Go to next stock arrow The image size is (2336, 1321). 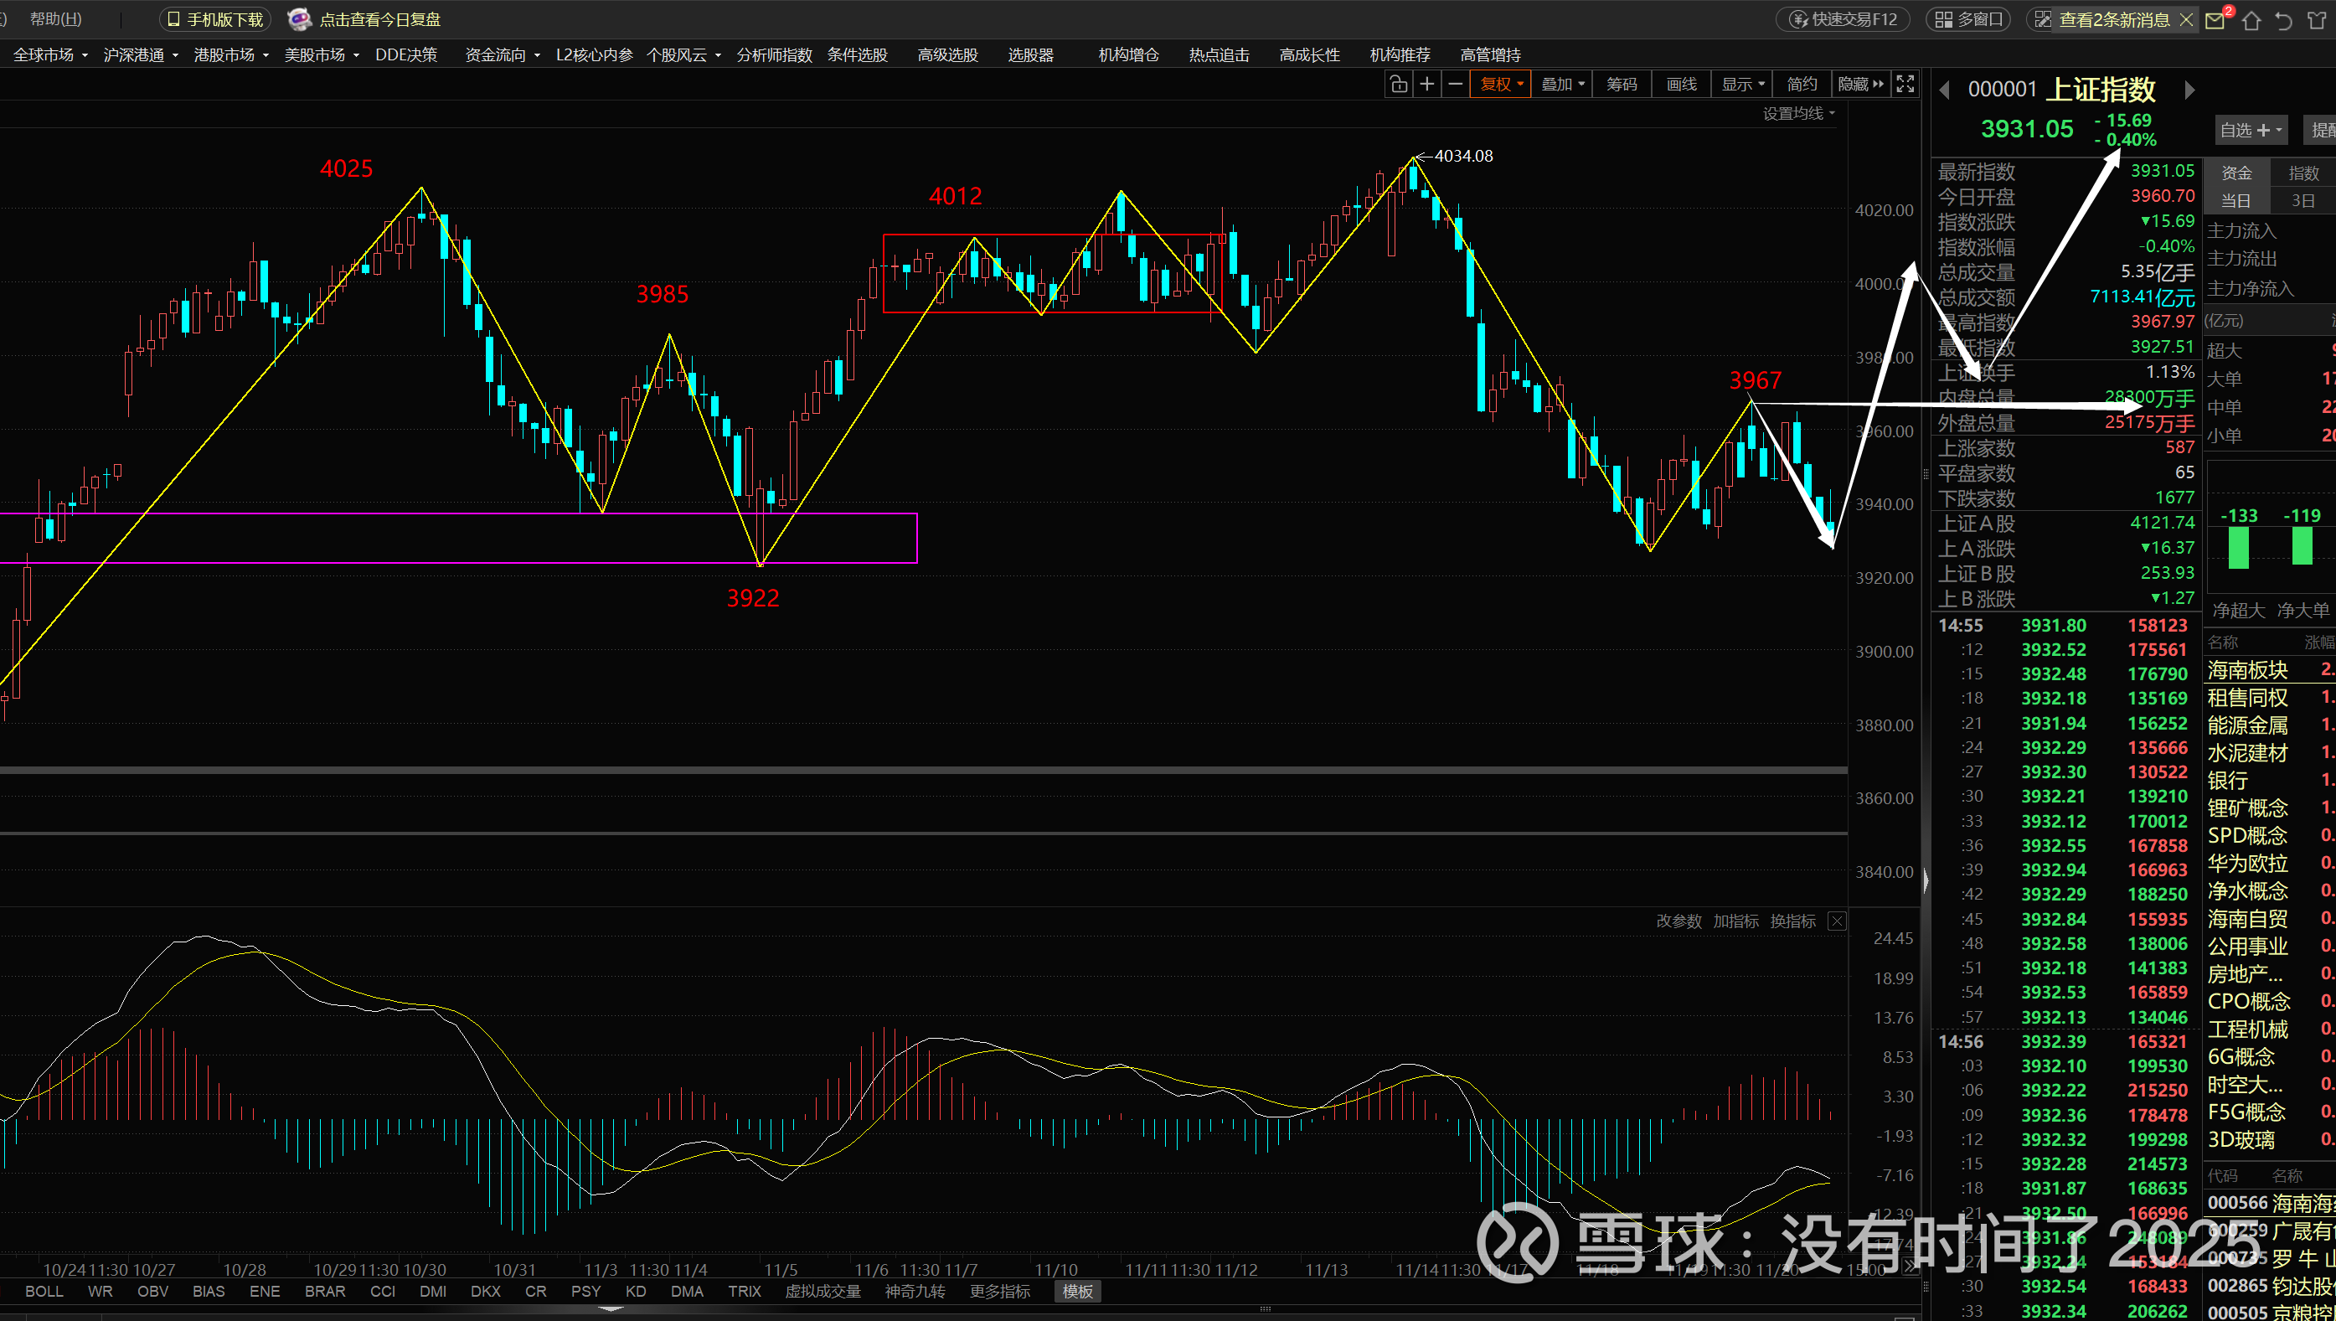point(2189,90)
